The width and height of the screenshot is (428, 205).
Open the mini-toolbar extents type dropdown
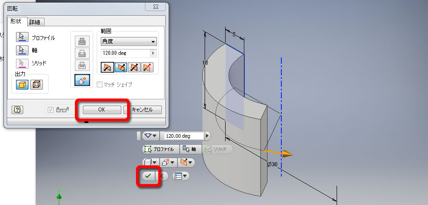pyautogui.click(x=151, y=135)
